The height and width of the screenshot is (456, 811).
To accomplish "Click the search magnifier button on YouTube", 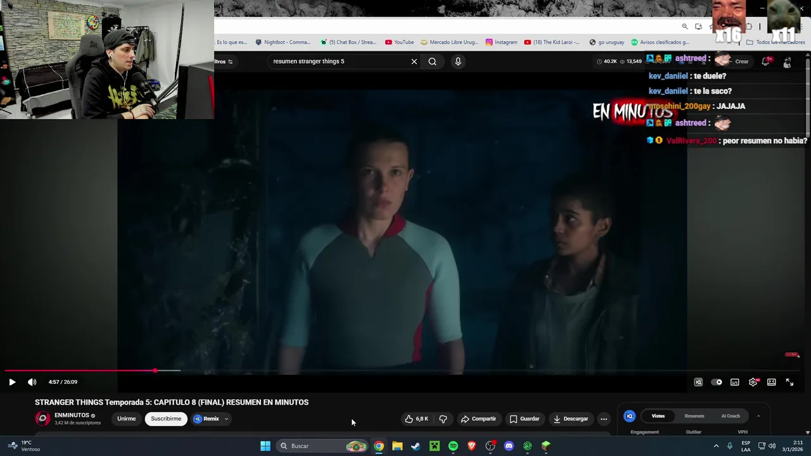I will pyautogui.click(x=432, y=61).
